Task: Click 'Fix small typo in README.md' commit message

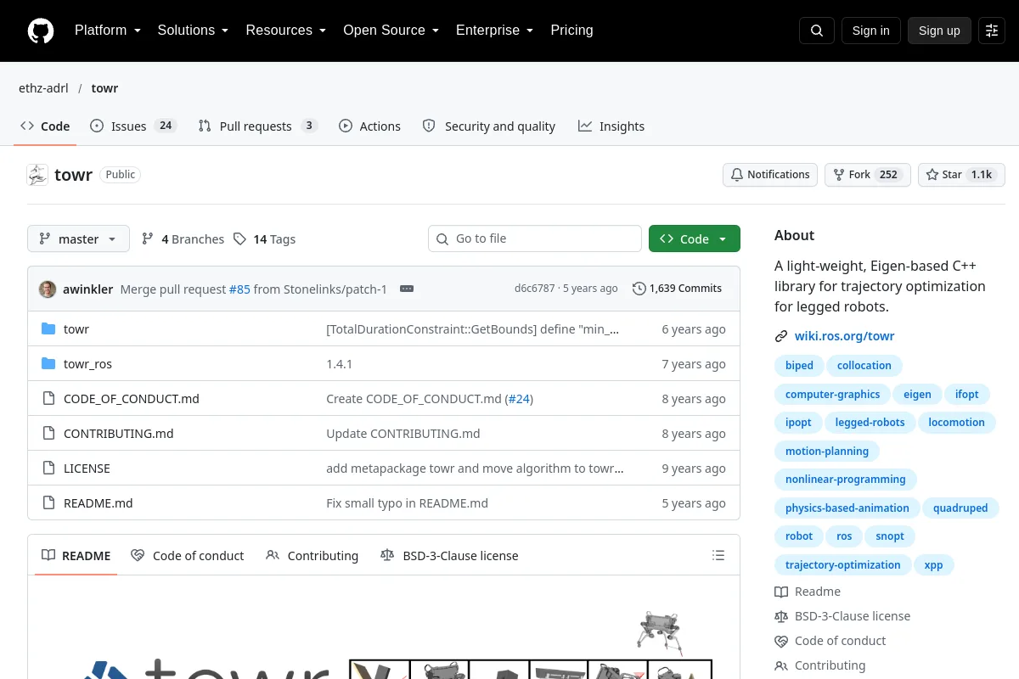Action: (408, 503)
